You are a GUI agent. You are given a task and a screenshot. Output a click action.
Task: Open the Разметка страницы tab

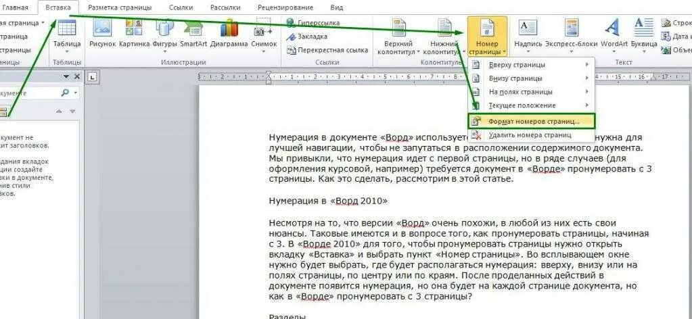(x=120, y=7)
